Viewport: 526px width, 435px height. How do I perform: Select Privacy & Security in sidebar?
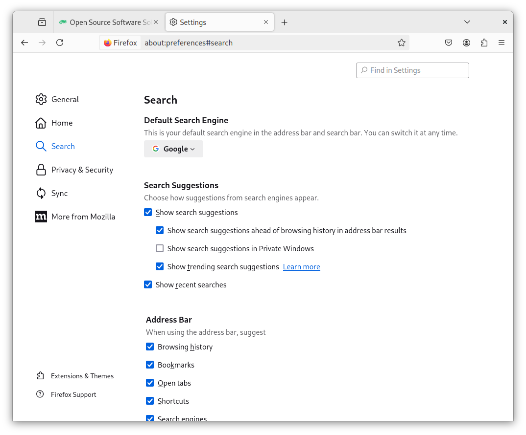coord(82,170)
